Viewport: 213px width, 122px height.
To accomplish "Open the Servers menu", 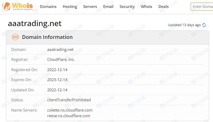I will 90,7.
